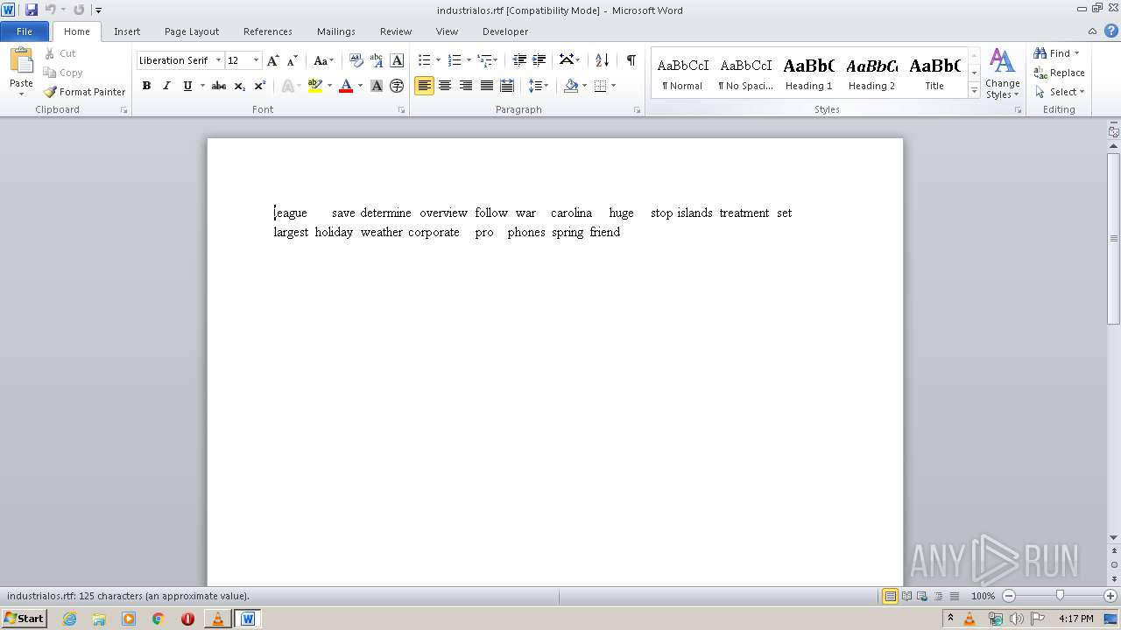Click the Character Border icon
Screen dimensions: 1121x630
[x=397, y=60]
